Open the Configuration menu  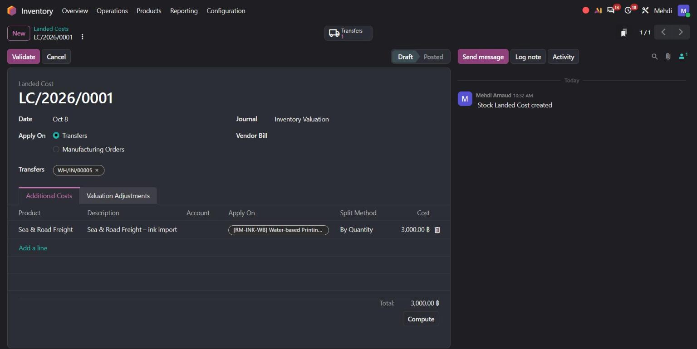(x=226, y=11)
